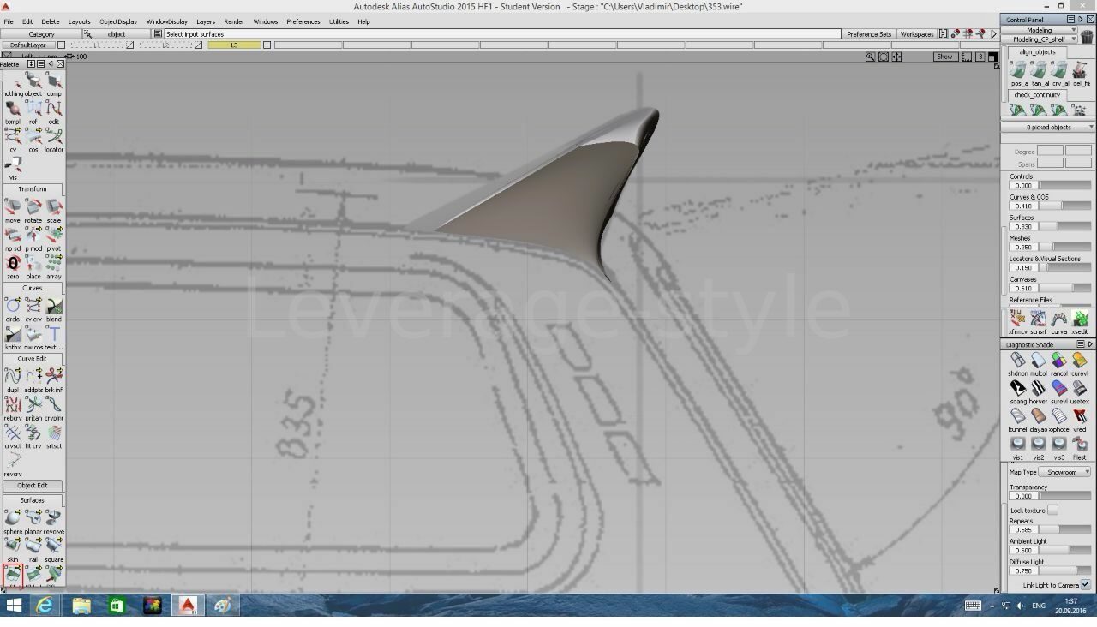The width and height of the screenshot is (1097, 627).
Task: Choose the circle curve tool
Action: coord(13,307)
